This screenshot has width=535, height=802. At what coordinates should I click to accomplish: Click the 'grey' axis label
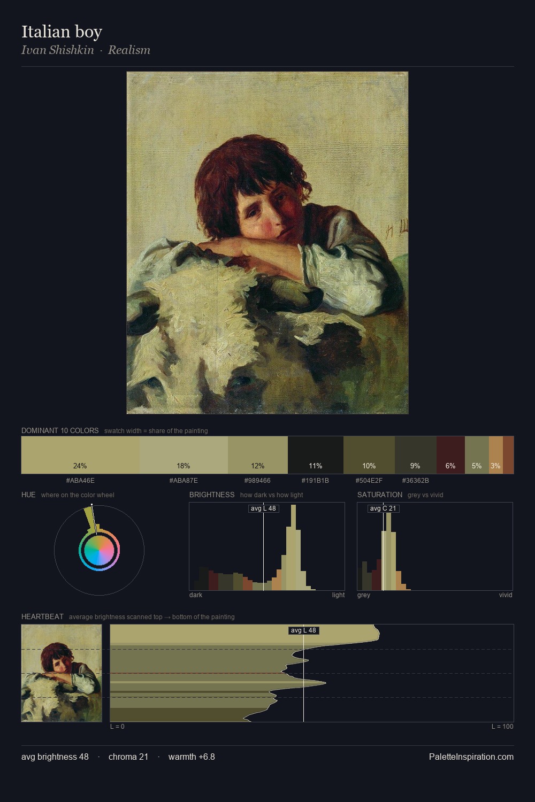click(364, 595)
